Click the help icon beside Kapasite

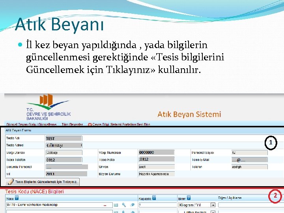[x=154, y=198]
